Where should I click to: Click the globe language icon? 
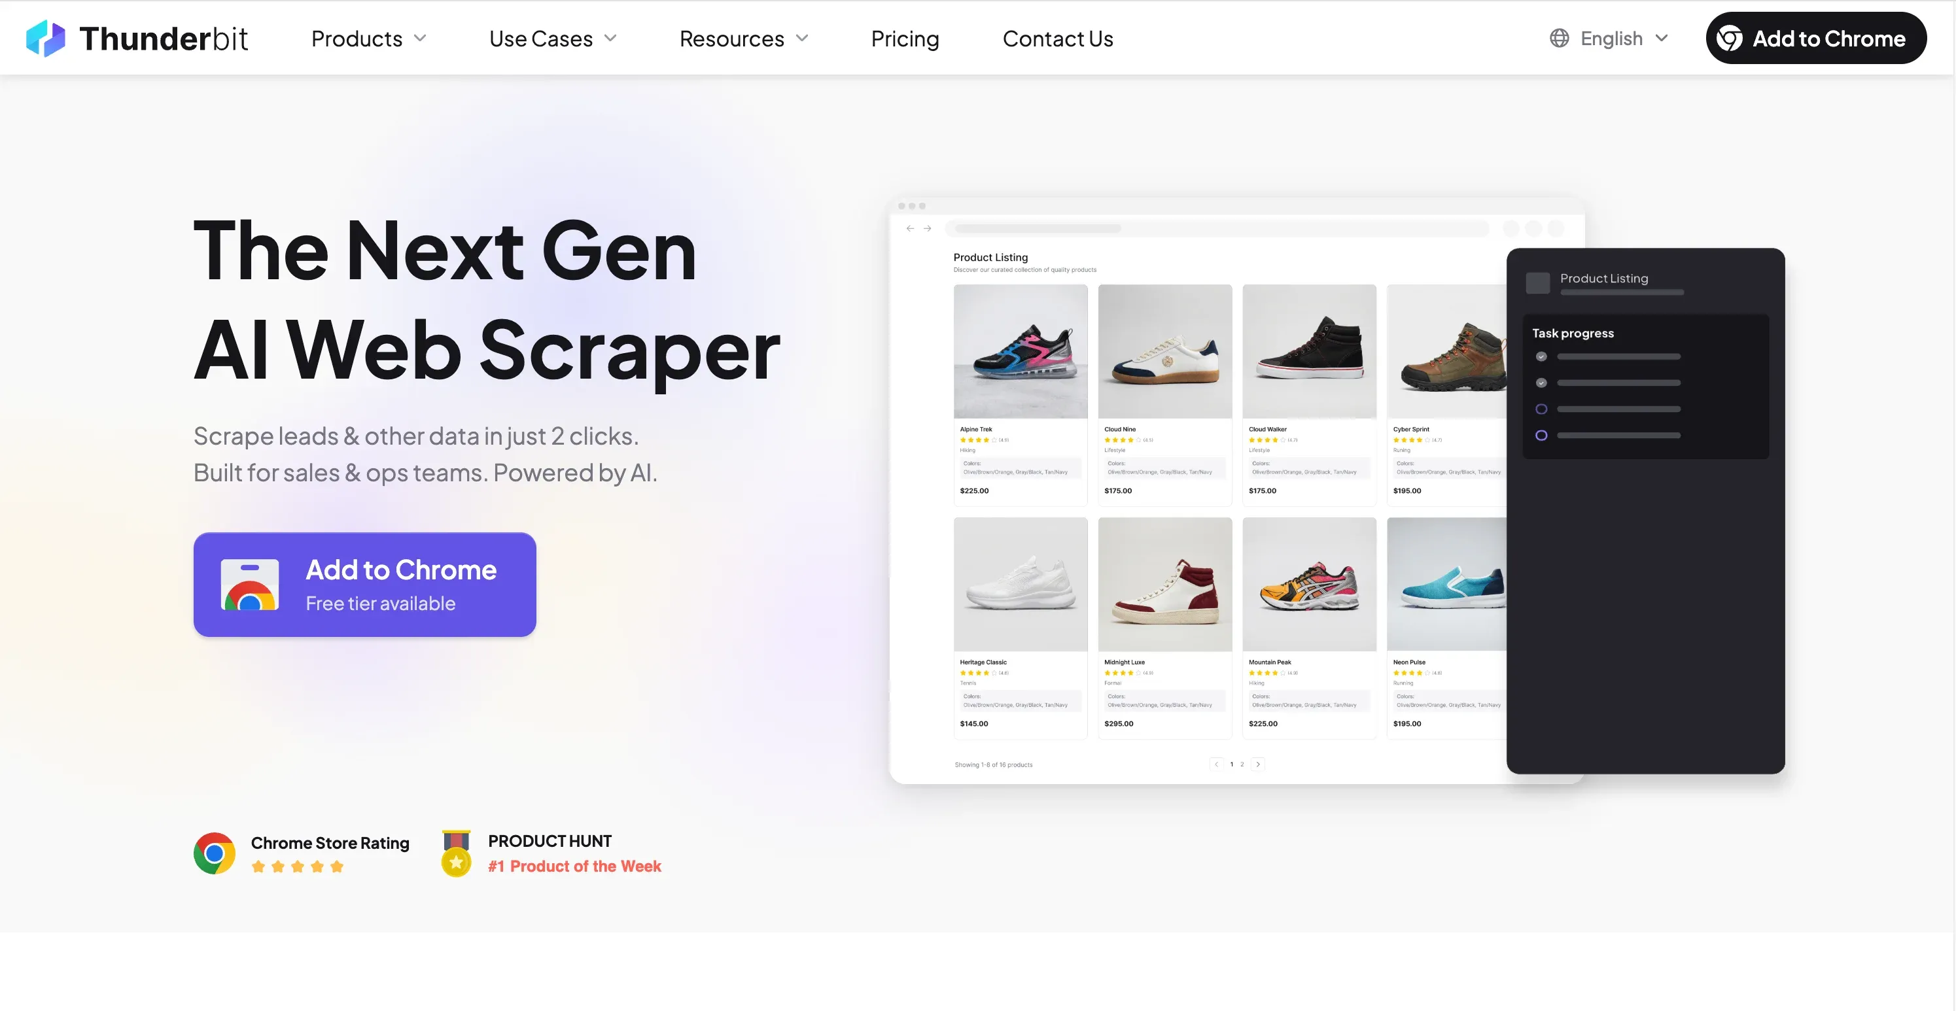1559,38
